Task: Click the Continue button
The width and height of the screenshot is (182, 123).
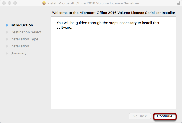Action: 165,116
